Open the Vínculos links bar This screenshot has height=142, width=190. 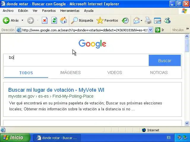click(x=178, y=30)
